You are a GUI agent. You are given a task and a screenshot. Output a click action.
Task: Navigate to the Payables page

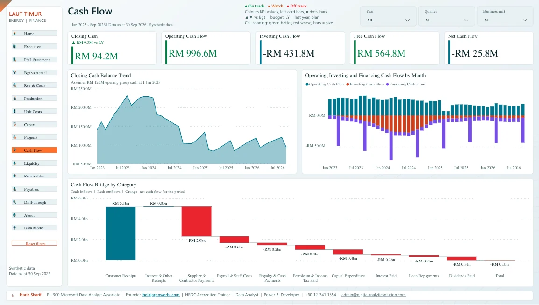point(34,189)
